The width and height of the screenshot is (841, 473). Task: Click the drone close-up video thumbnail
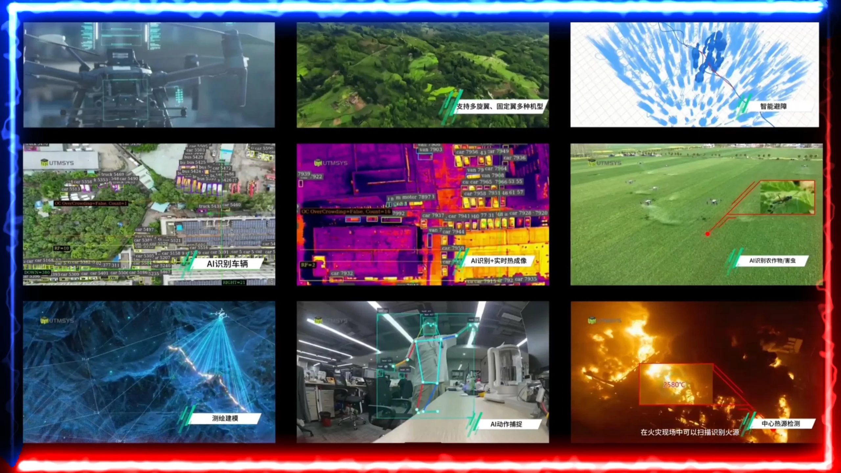(x=149, y=75)
